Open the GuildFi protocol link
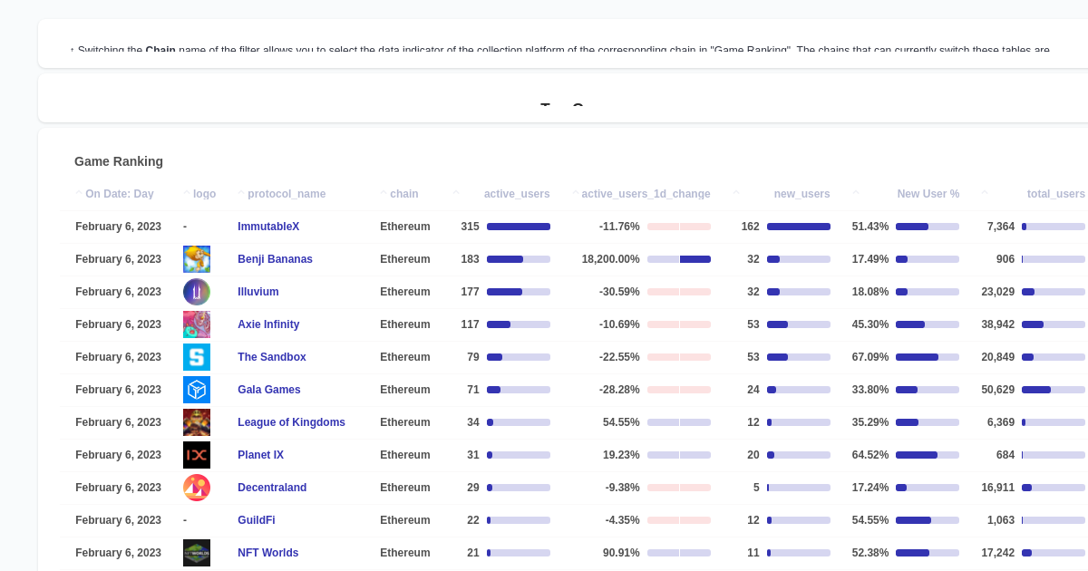The height and width of the screenshot is (571, 1088). 257,520
